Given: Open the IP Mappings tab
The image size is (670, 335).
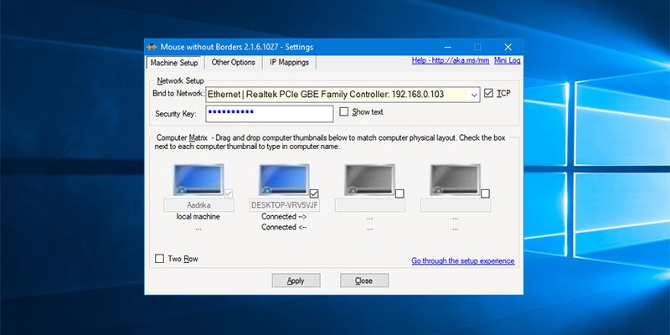Looking at the screenshot, I should [x=289, y=63].
